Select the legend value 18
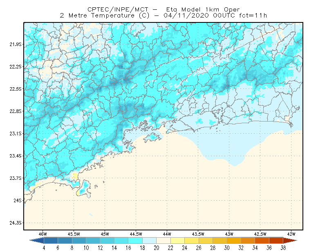The width and height of the screenshot is (327, 252). (142, 248)
